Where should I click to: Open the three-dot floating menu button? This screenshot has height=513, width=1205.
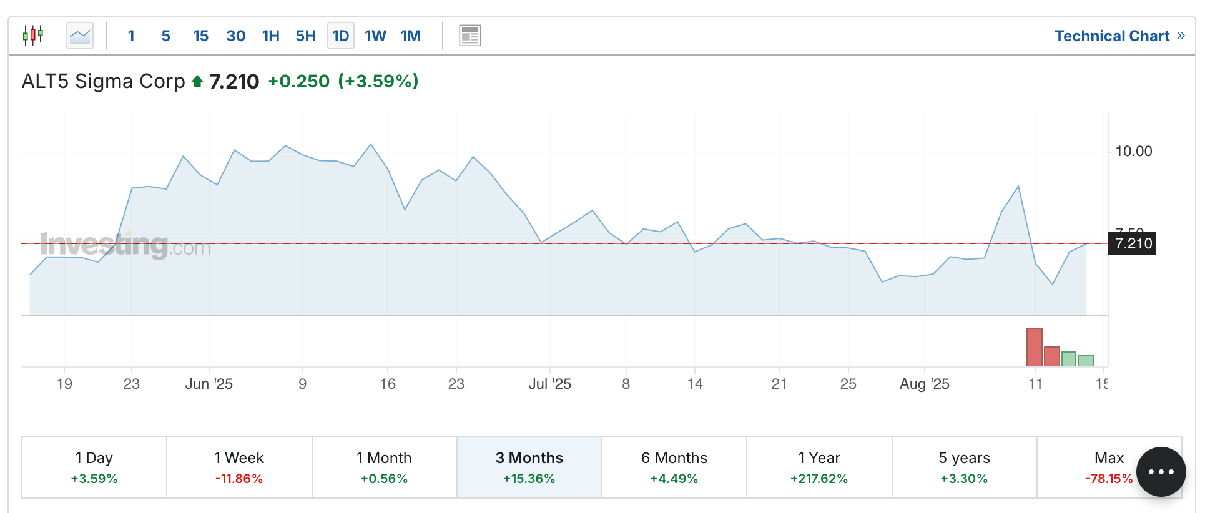1161,472
